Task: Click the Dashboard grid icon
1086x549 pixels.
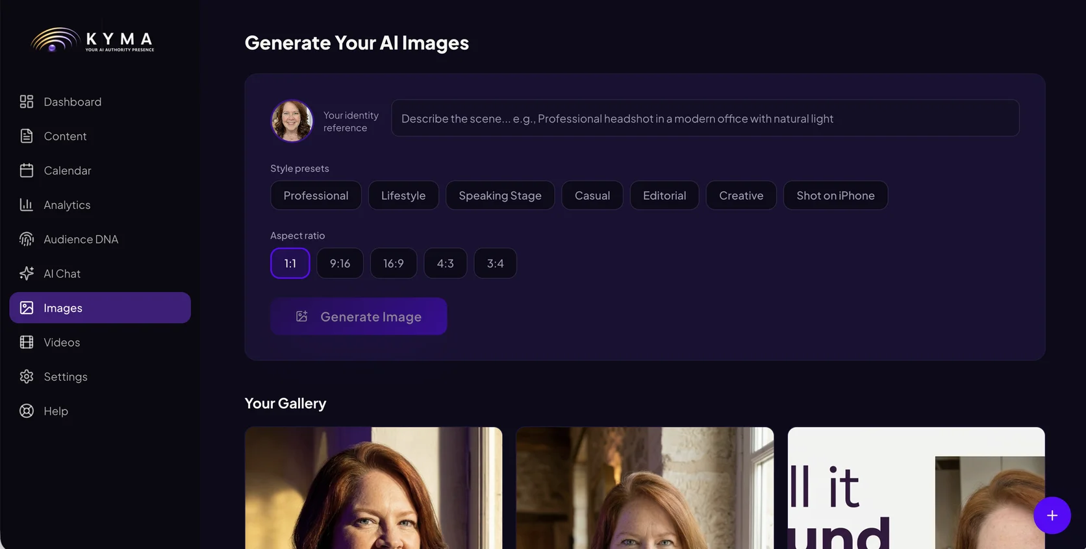Action: point(27,102)
